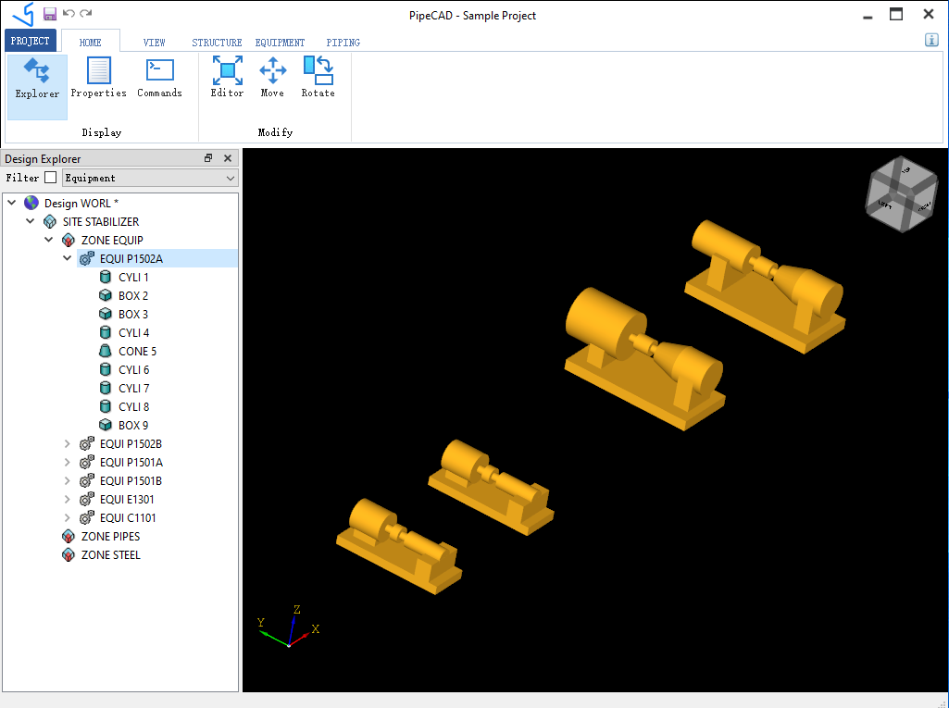This screenshot has height=708, width=949.
Task: Launch the model Editor tool
Action: (227, 79)
